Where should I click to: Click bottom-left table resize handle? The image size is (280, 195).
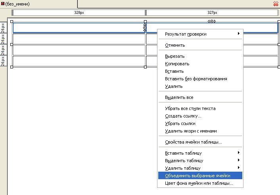pyautogui.click(x=12, y=67)
